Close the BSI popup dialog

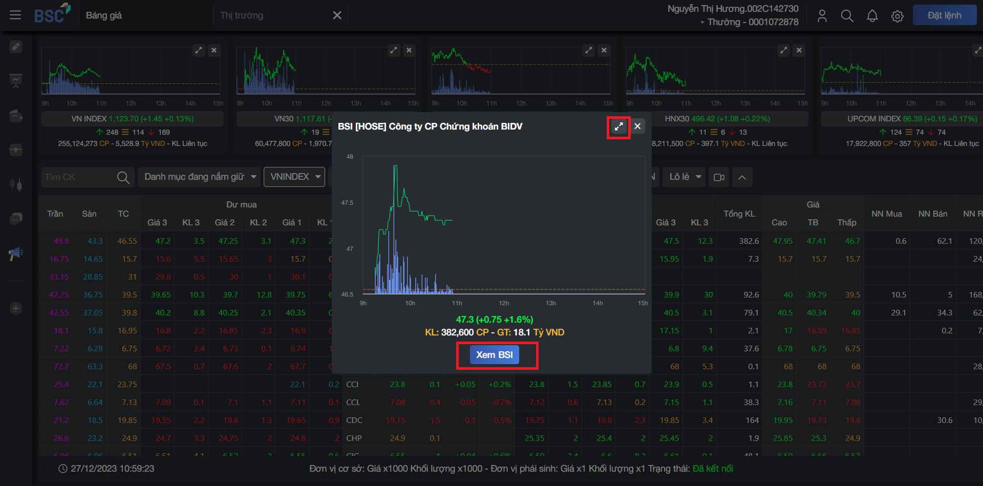coord(637,126)
